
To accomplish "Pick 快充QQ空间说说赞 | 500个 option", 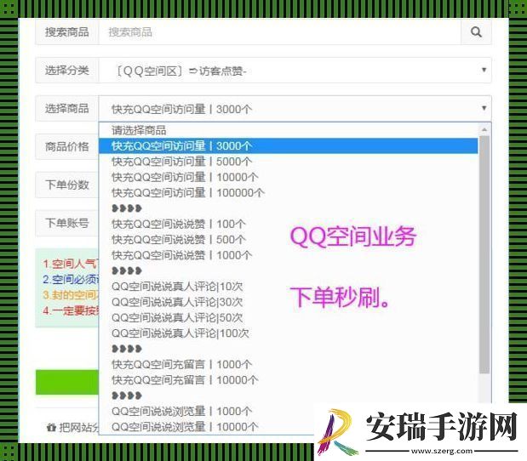I will point(288,240).
